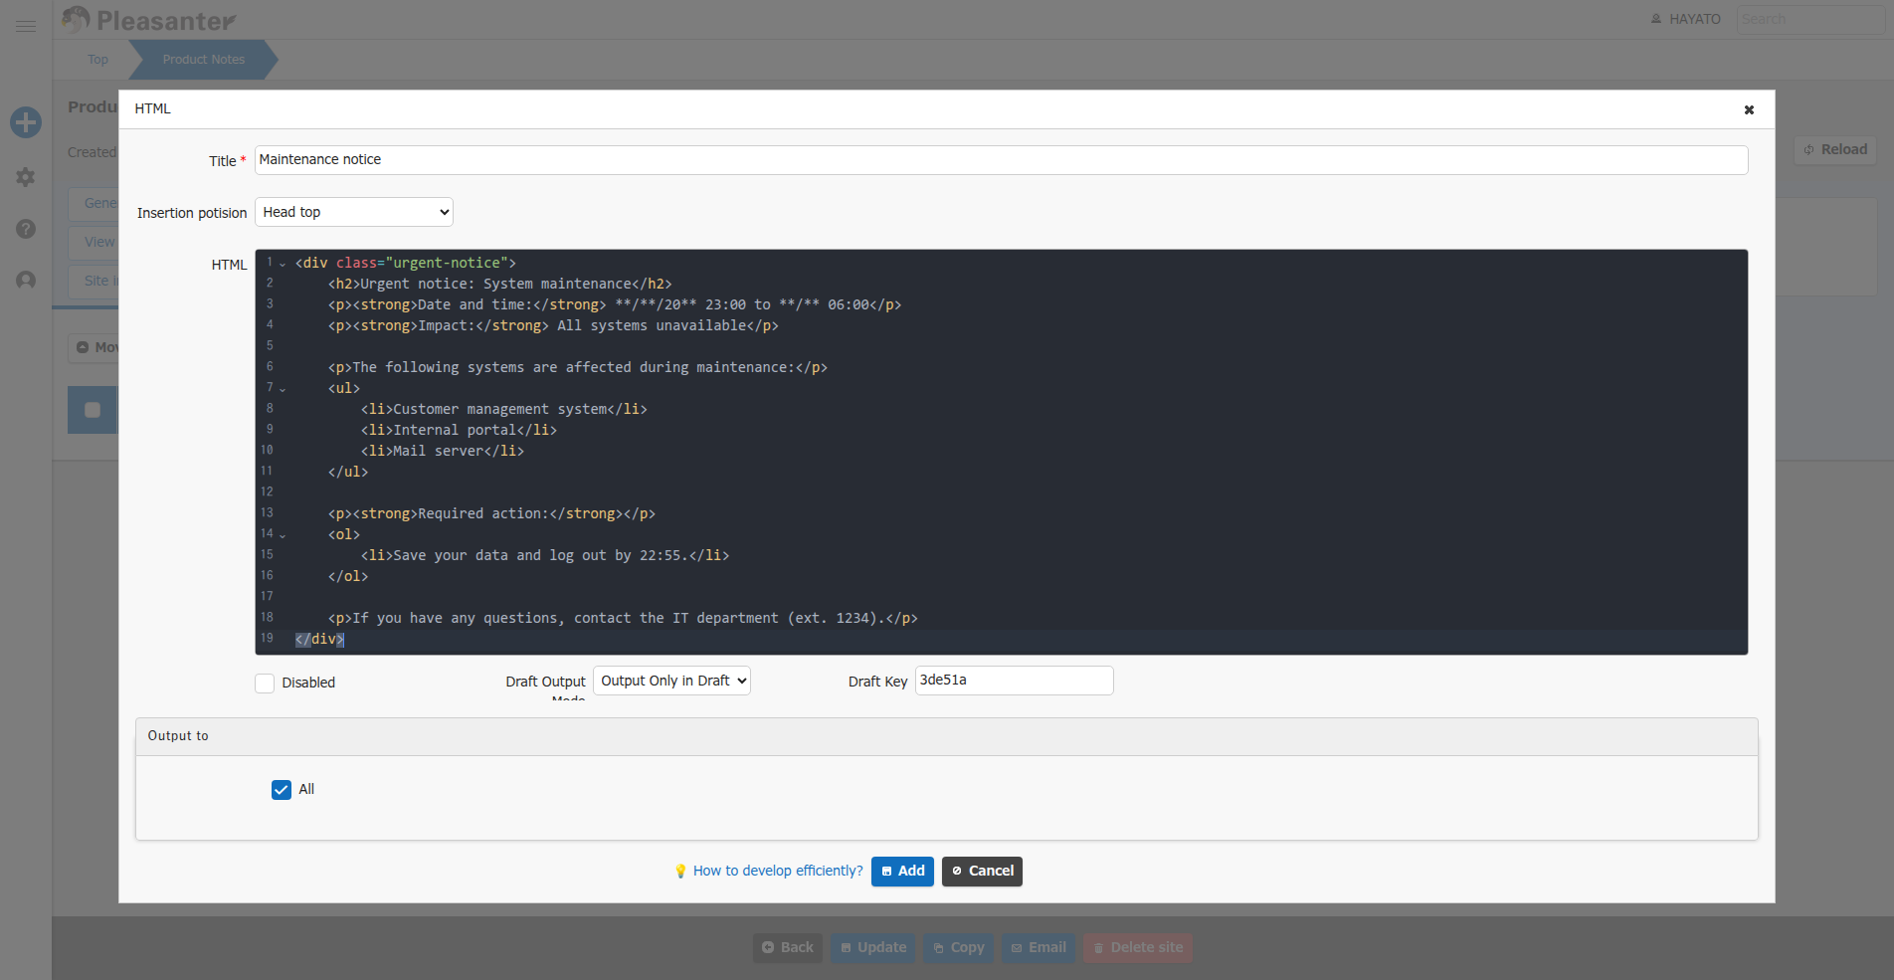Screen dimensions: 1894x980
Task: Click into the Title field
Action: coord(1001,160)
